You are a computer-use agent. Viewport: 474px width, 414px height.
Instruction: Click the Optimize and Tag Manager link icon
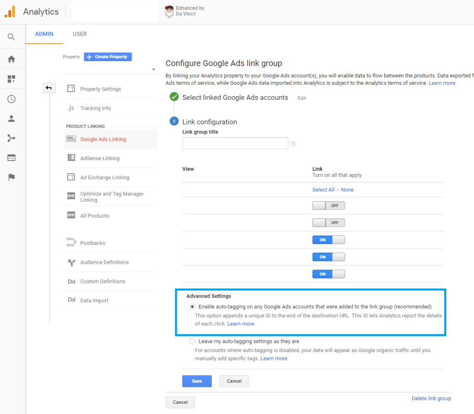point(71,196)
